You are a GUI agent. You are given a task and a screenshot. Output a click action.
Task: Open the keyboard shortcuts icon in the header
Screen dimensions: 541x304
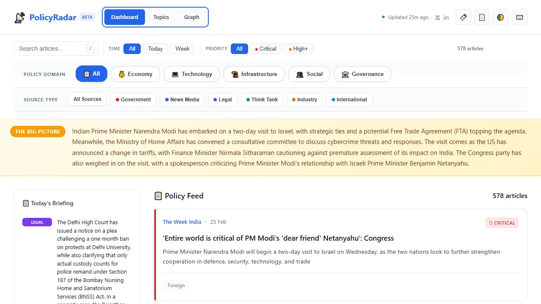pos(519,17)
